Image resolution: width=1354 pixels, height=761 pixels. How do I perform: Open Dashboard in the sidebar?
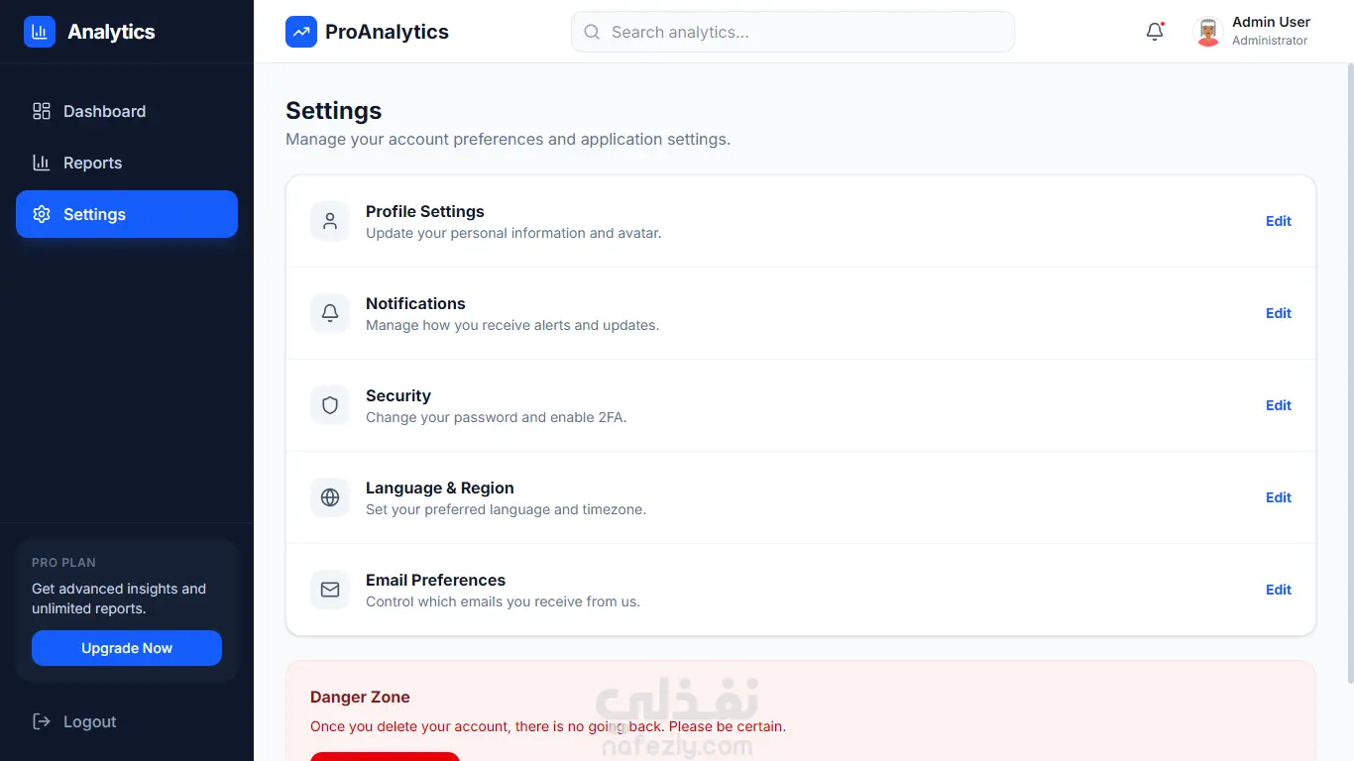tap(104, 111)
